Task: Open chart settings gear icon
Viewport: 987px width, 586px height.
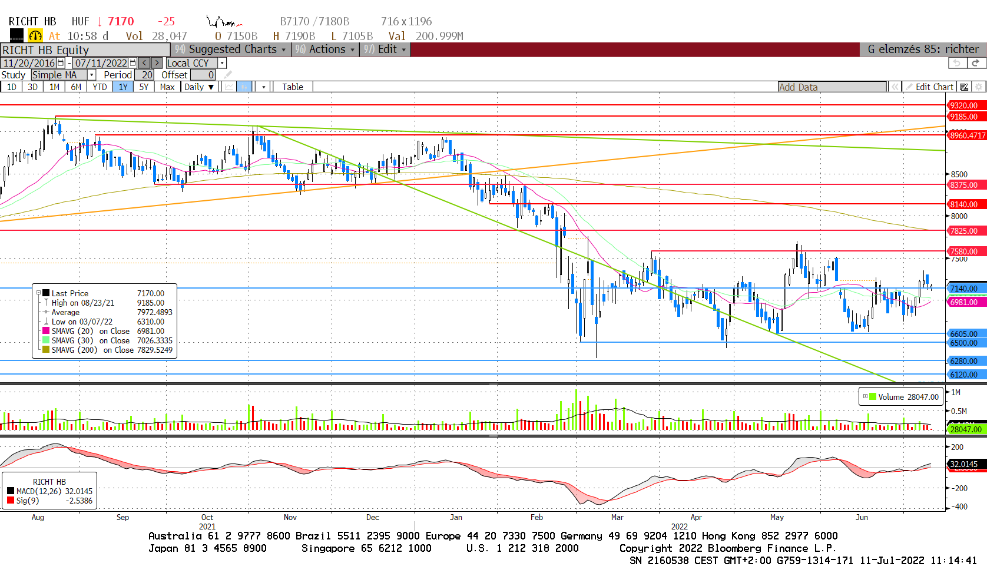Action: tap(979, 87)
